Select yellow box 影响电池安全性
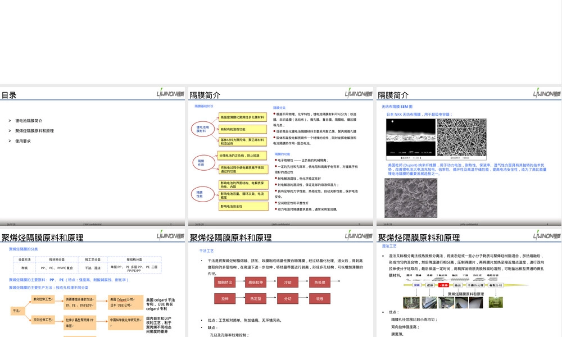 coord(243,206)
